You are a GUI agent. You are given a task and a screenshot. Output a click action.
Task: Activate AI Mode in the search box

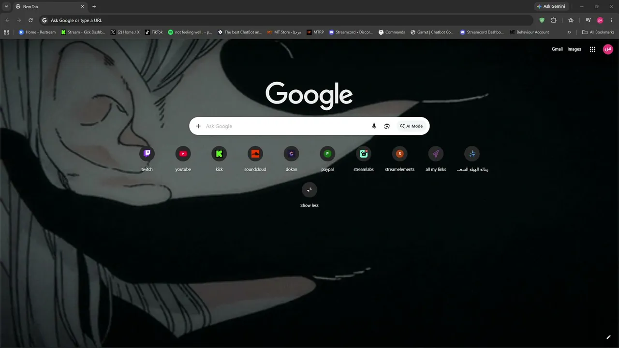coord(412,126)
